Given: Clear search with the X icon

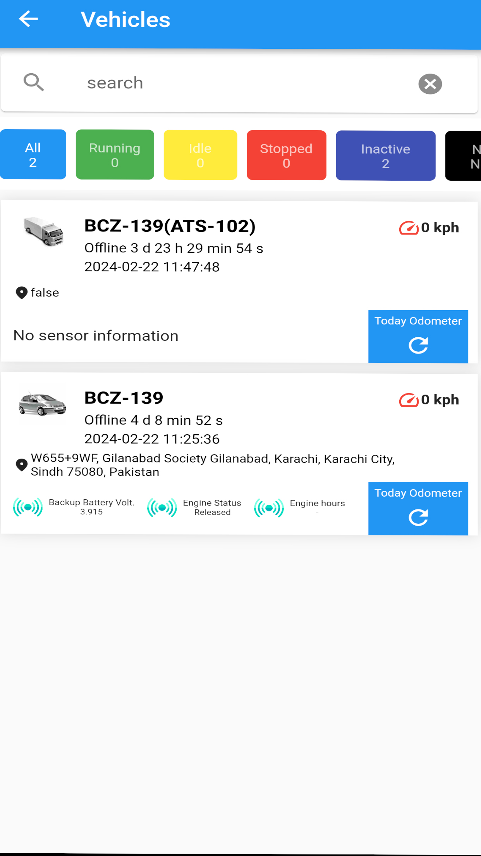Looking at the screenshot, I should point(430,84).
